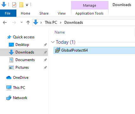Select the GlobalProtect64 file name

[x=74, y=50]
